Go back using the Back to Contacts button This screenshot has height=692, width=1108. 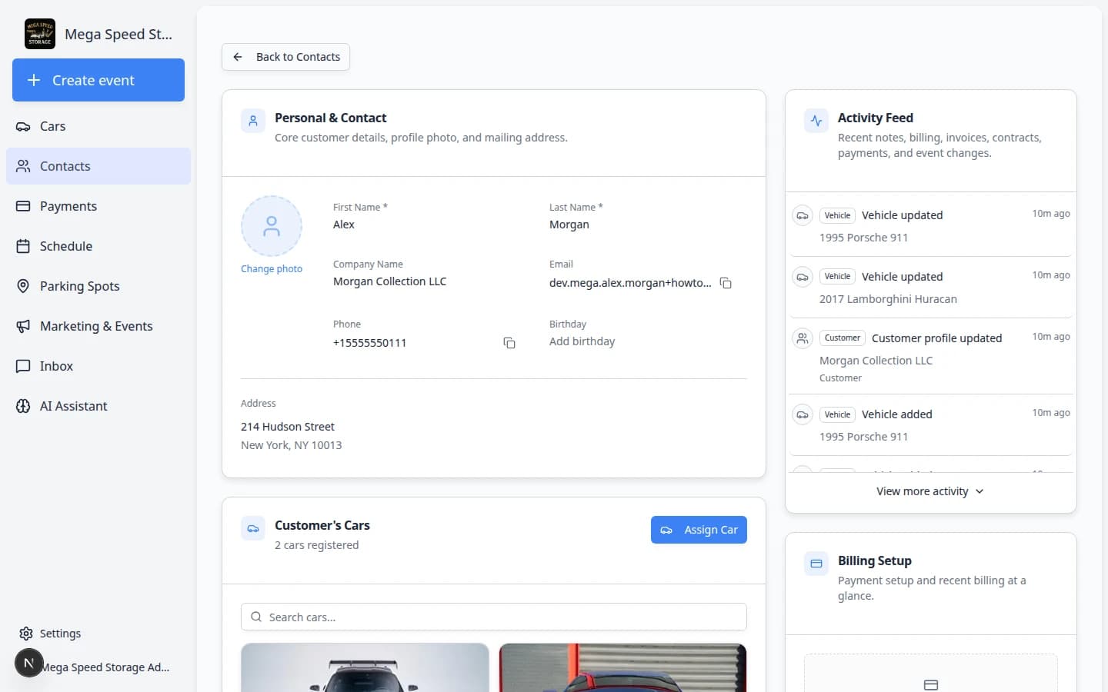285,57
